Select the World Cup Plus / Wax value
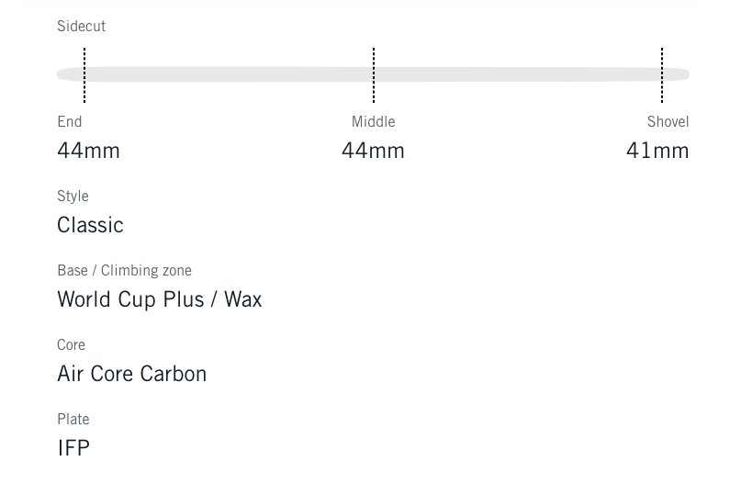 pos(159,299)
